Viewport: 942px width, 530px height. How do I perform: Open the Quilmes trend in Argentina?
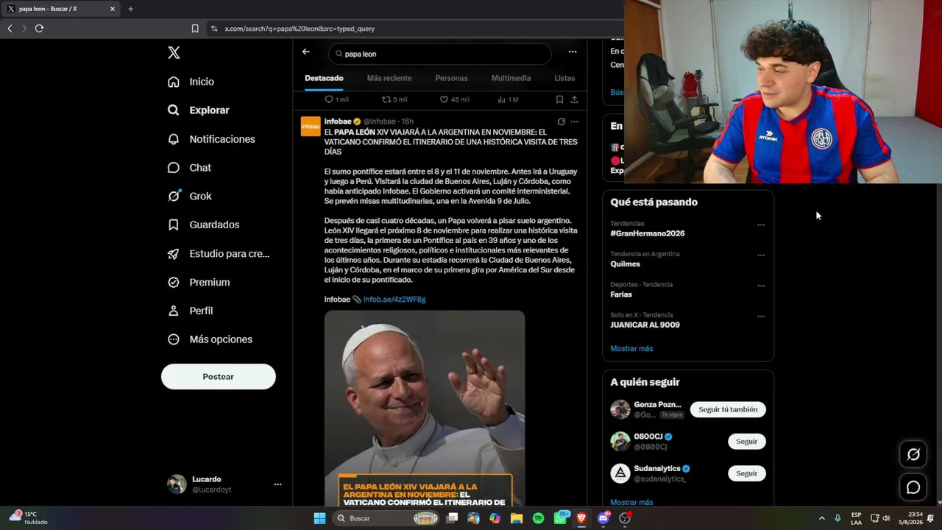625,264
